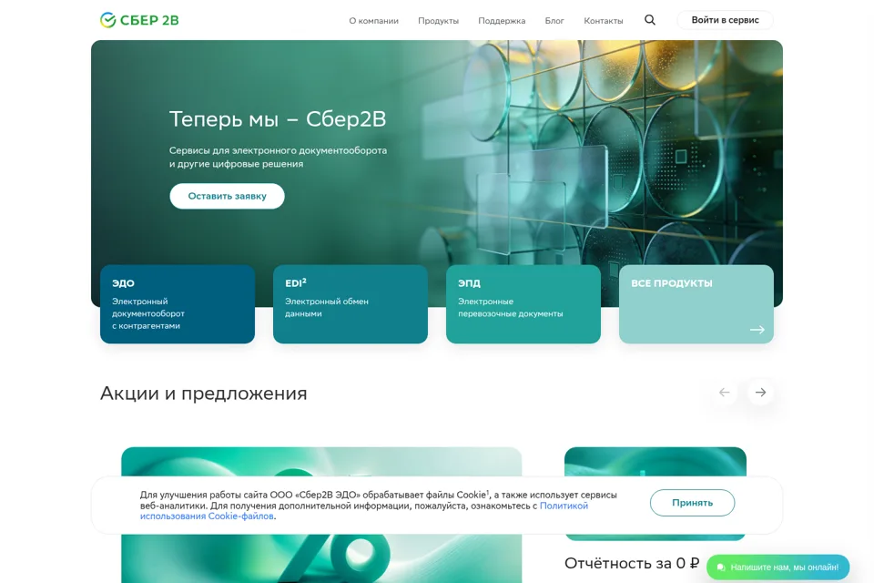Click Акции и предложения heading
The width and height of the screenshot is (874, 583).
point(203,394)
